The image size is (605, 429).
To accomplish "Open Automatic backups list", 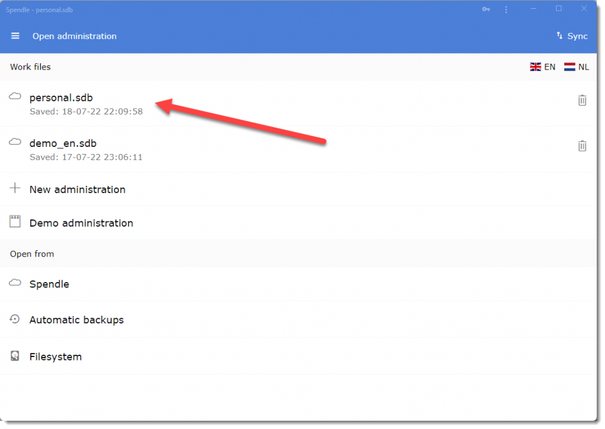I will (298, 319).
